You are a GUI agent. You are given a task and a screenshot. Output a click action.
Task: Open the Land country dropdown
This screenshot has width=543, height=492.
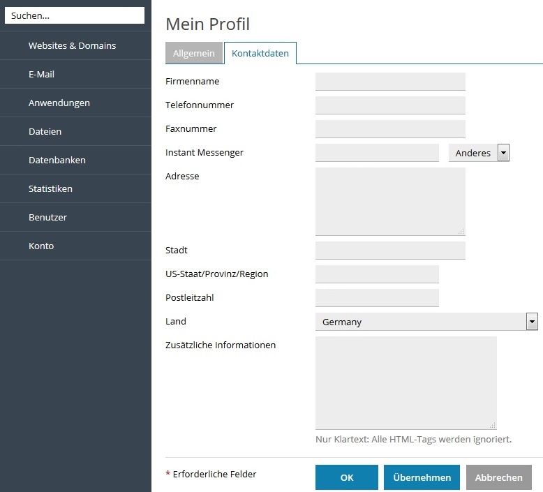click(426, 322)
